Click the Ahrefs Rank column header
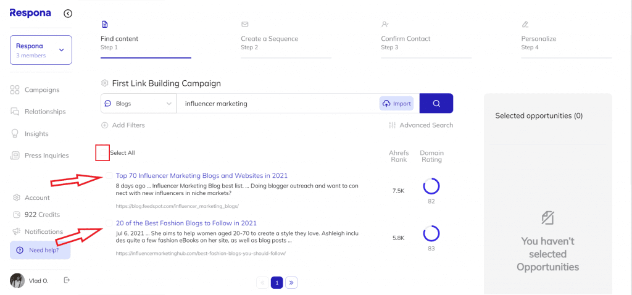Image resolution: width=632 pixels, height=295 pixels. click(399, 156)
